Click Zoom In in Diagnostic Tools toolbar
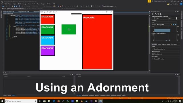 [156, 14]
